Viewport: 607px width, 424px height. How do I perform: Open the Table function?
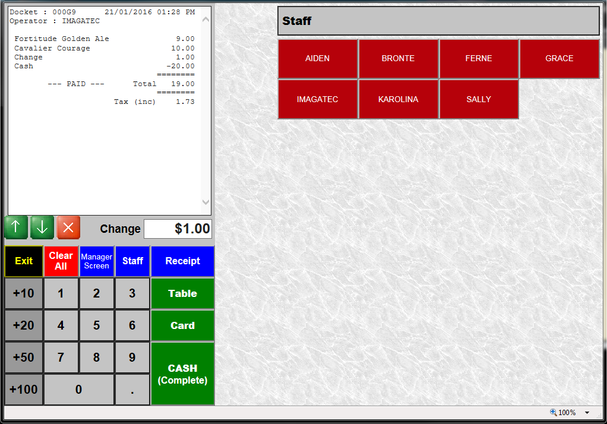[x=182, y=293]
